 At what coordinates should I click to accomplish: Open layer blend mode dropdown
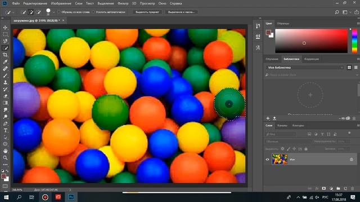coord(289,141)
